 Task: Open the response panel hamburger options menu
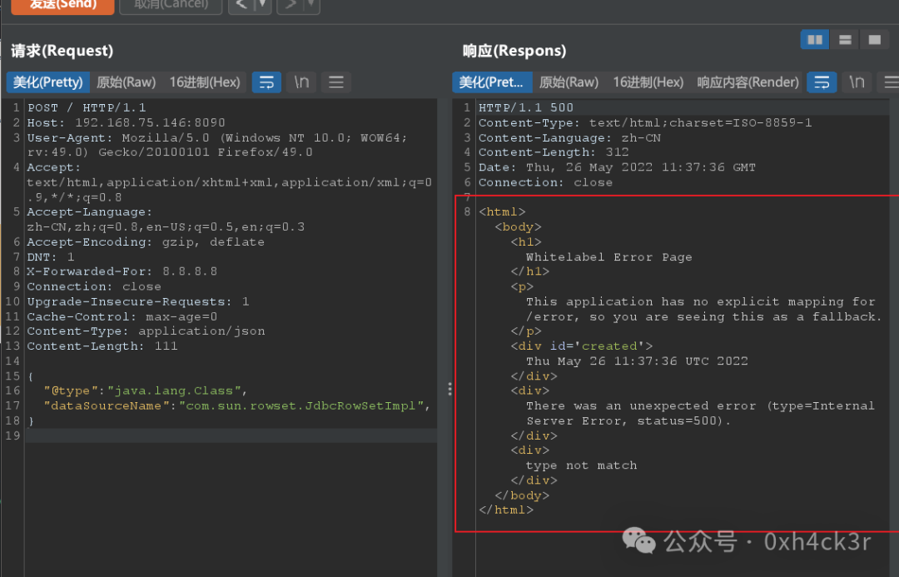(x=891, y=82)
